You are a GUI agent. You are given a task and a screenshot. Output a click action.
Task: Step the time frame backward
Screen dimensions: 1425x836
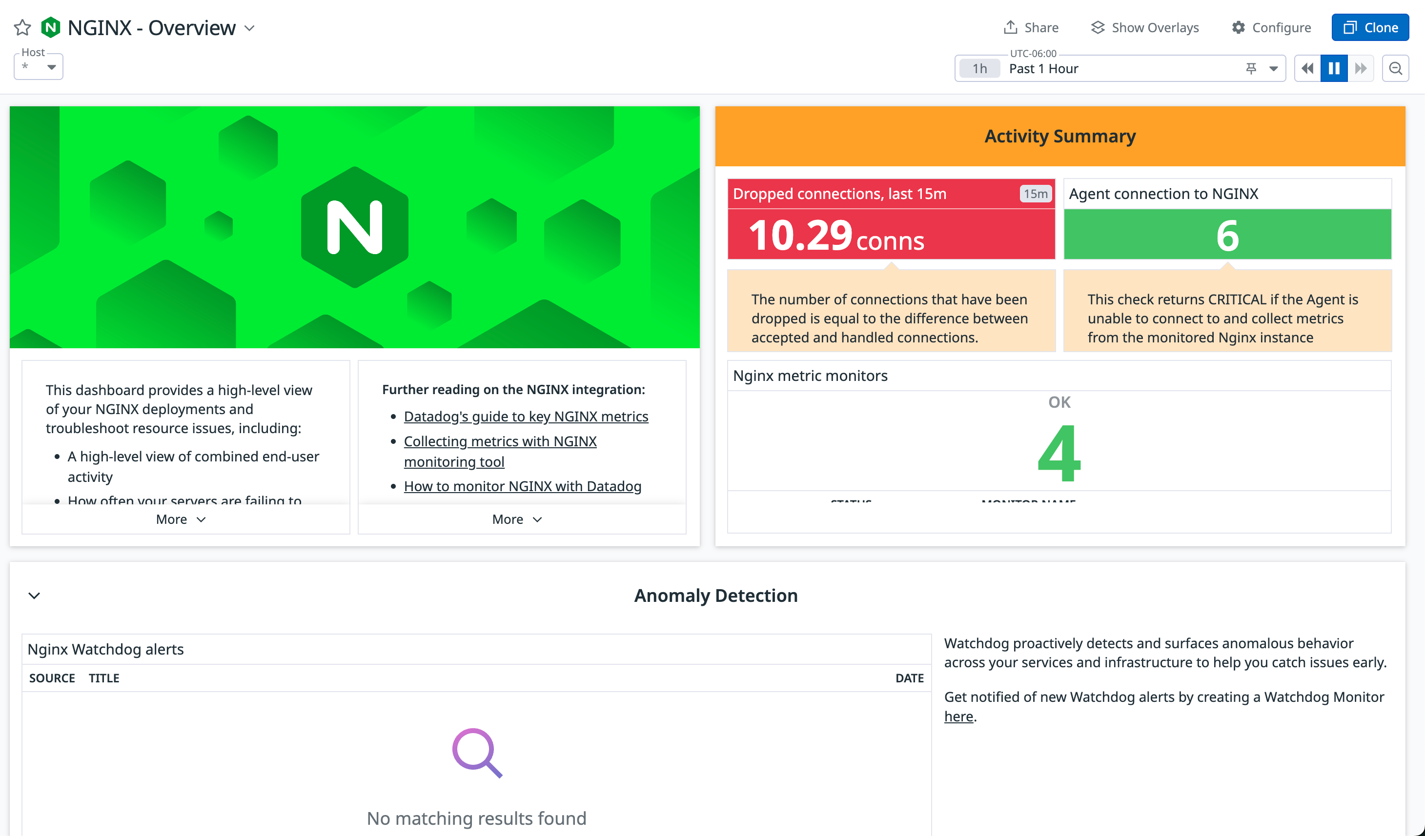(1307, 68)
